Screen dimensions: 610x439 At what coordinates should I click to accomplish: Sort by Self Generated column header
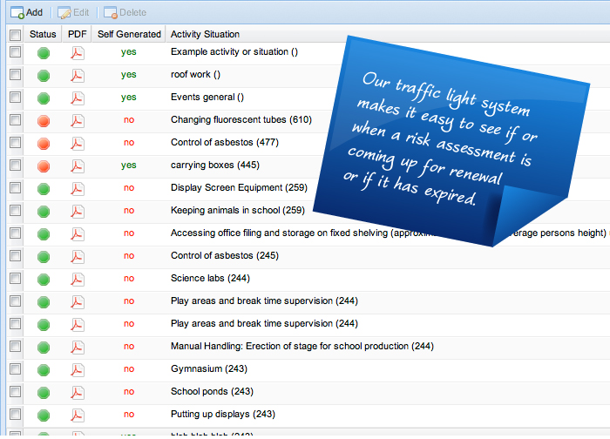(x=129, y=34)
